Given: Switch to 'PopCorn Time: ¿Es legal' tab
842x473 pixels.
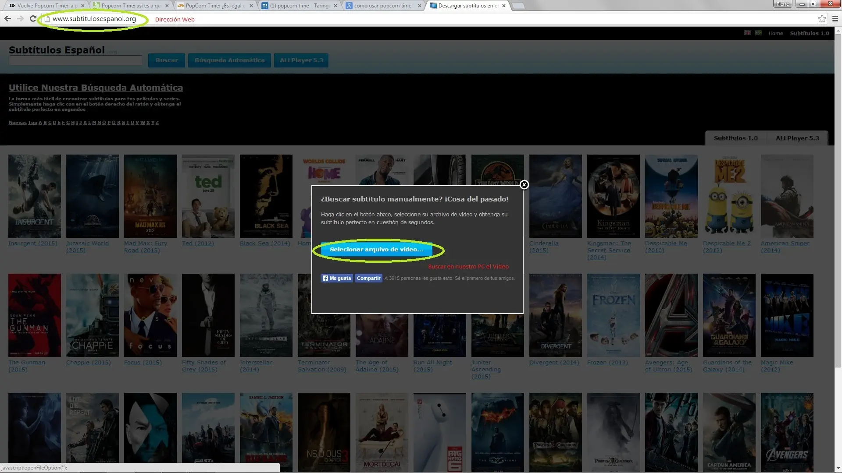Looking at the screenshot, I should point(215,6).
